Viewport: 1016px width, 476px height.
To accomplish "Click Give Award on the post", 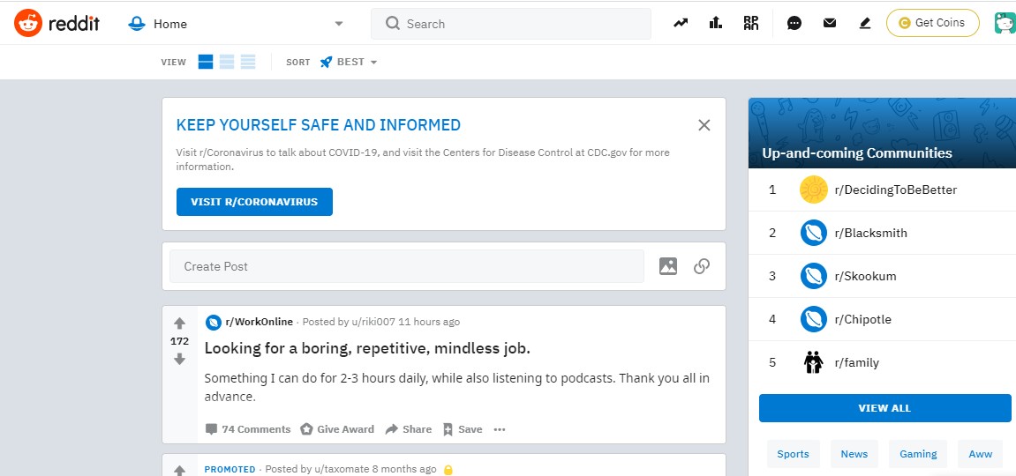I will [x=337, y=428].
